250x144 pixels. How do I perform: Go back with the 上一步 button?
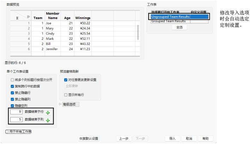(x=124, y=138)
